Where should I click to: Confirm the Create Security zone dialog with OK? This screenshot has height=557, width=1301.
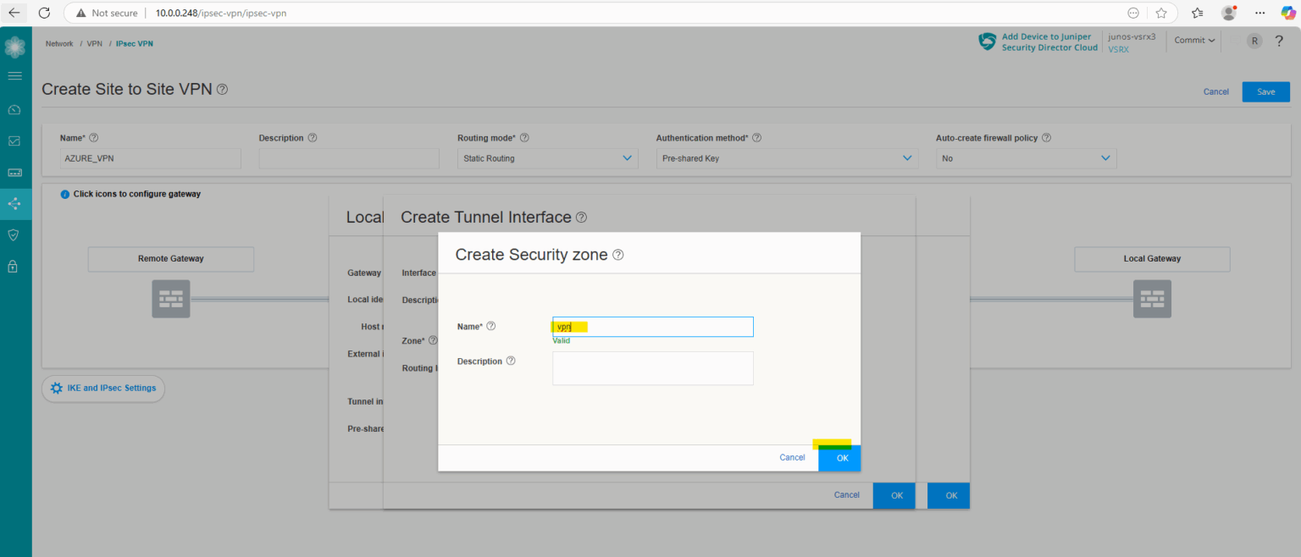click(x=839, y=457)
